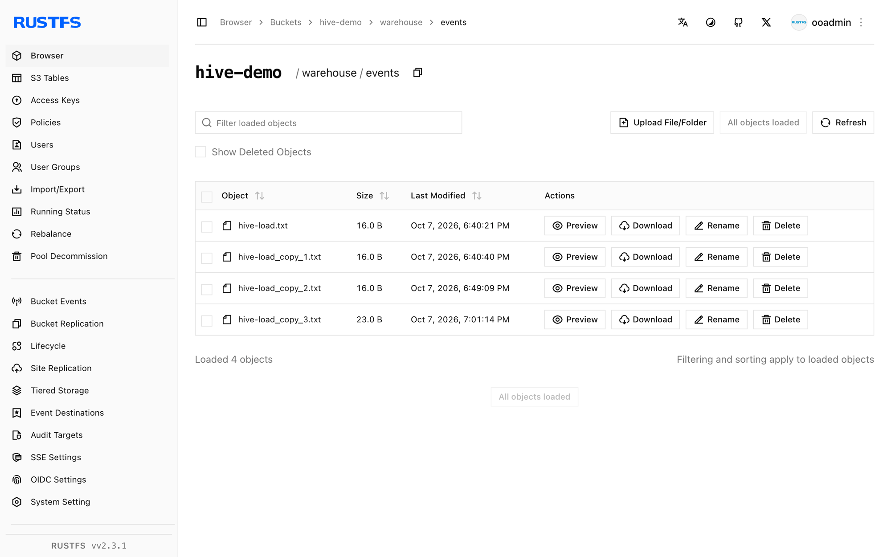The width and height of the screenshot is (891, 557).
Task: Switch the dark mode theme icon
Action: (711, 22)
